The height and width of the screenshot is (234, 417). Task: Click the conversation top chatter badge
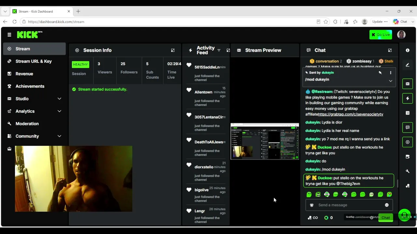(x=326, y=61)
